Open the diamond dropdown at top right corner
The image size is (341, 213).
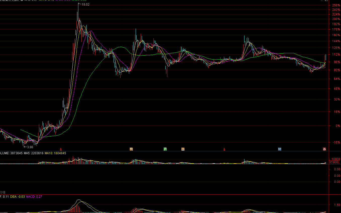[322, 1]
